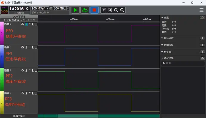This screenshot has height=118, width=206.
Task: Click the horizontal overview scrollbar thumb
Action: coord(78,116)
